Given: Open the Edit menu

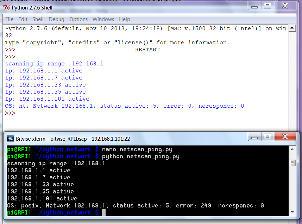Looking at the screenshot, I should (x=23, y=19).
